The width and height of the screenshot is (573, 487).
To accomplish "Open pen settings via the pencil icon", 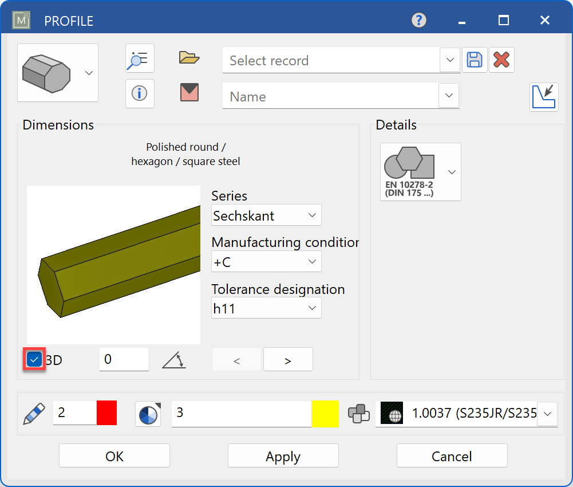I will coord(34,413).
